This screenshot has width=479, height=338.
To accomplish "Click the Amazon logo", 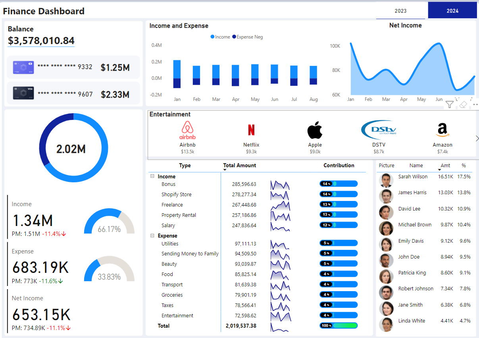I will point(442,130).
